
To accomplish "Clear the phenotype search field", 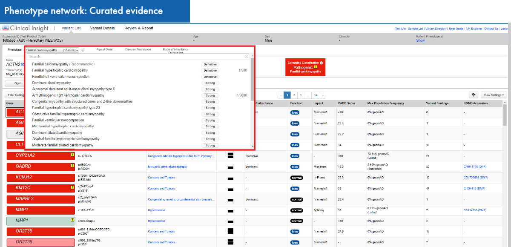I will (x=246, y=56).
